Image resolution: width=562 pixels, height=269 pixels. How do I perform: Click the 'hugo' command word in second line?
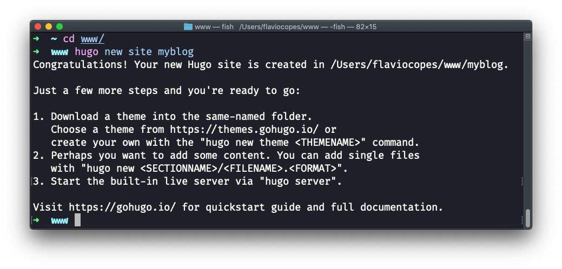coord(87,52)
